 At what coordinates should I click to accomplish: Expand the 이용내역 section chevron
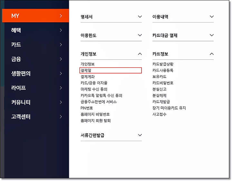coord(212,16)
